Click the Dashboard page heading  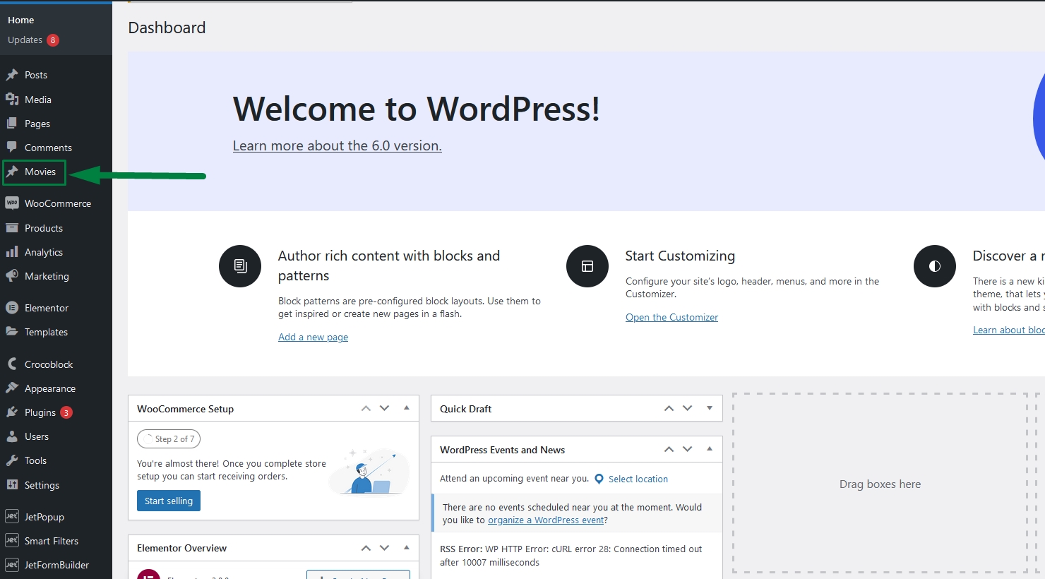coord(167,28)
